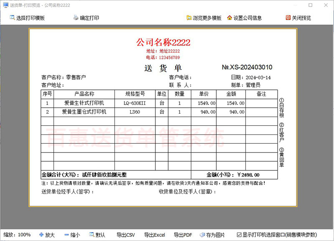This screenshot has width=334, height=241.
Task: Click the folder icon for 浏览更多模板
Action: point(189,18)
